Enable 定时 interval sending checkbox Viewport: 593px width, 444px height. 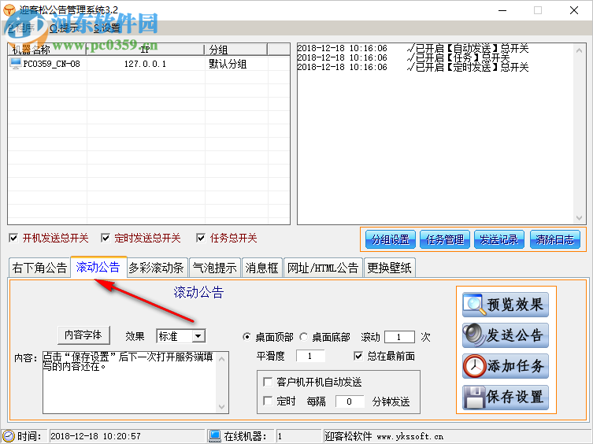coord(268,401)
